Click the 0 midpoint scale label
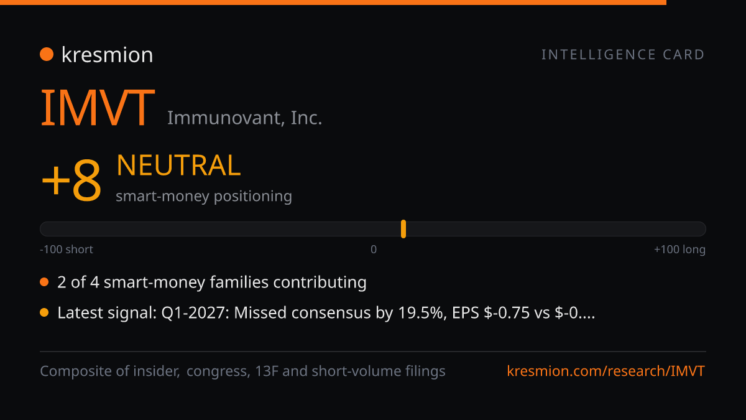Image resolution: width=746 pixels, height=420 pixels. 374,250
